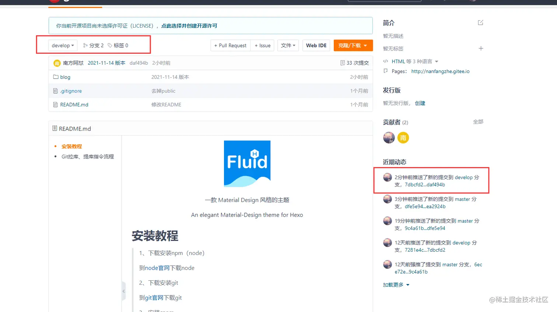Viewport: 557px width, 312px height.
Task: Open the yellow 南 contributor avatar
Action: click(403, 138)
